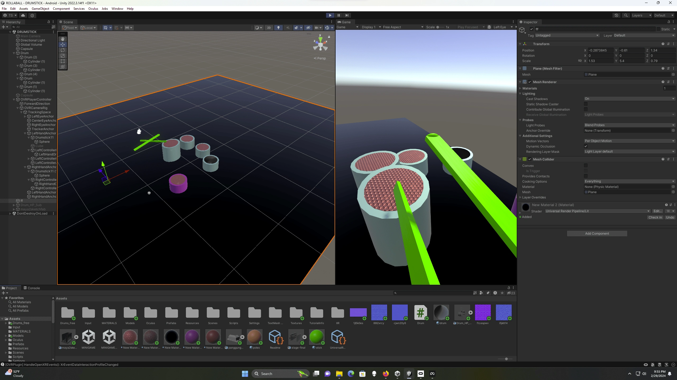Click the Check in button

(655, 218)
